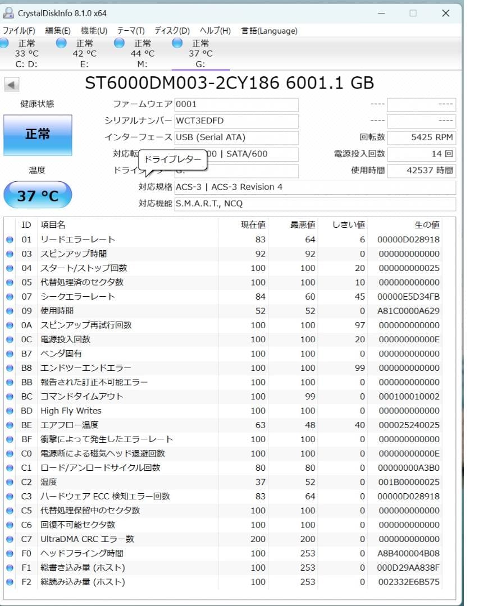Open the ヘルプ menu
The height and width of the screenshot is (606, 479).
(x=216, y=30)
